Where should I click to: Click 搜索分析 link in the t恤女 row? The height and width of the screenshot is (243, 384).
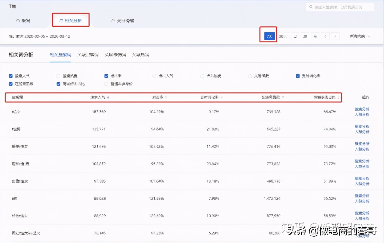pyautogui.click(x=362, y=109)
